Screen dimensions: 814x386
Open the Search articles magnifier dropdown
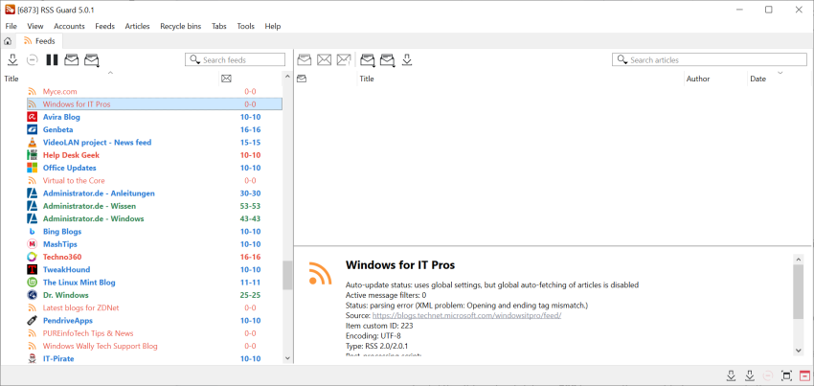623,60
